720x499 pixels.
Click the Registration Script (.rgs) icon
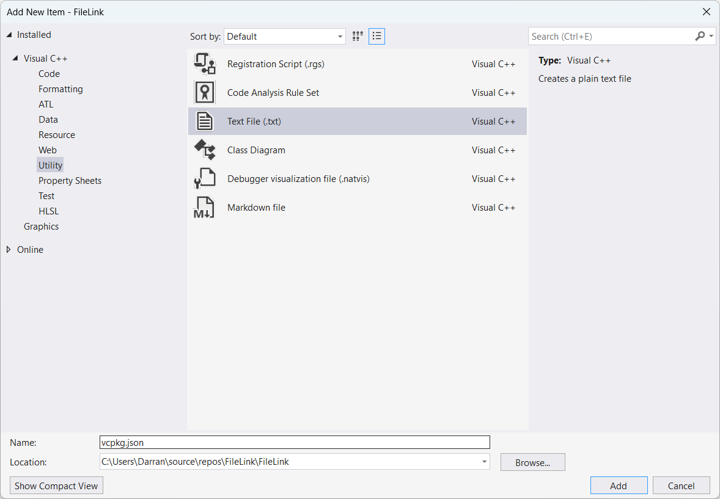point(204,64)
